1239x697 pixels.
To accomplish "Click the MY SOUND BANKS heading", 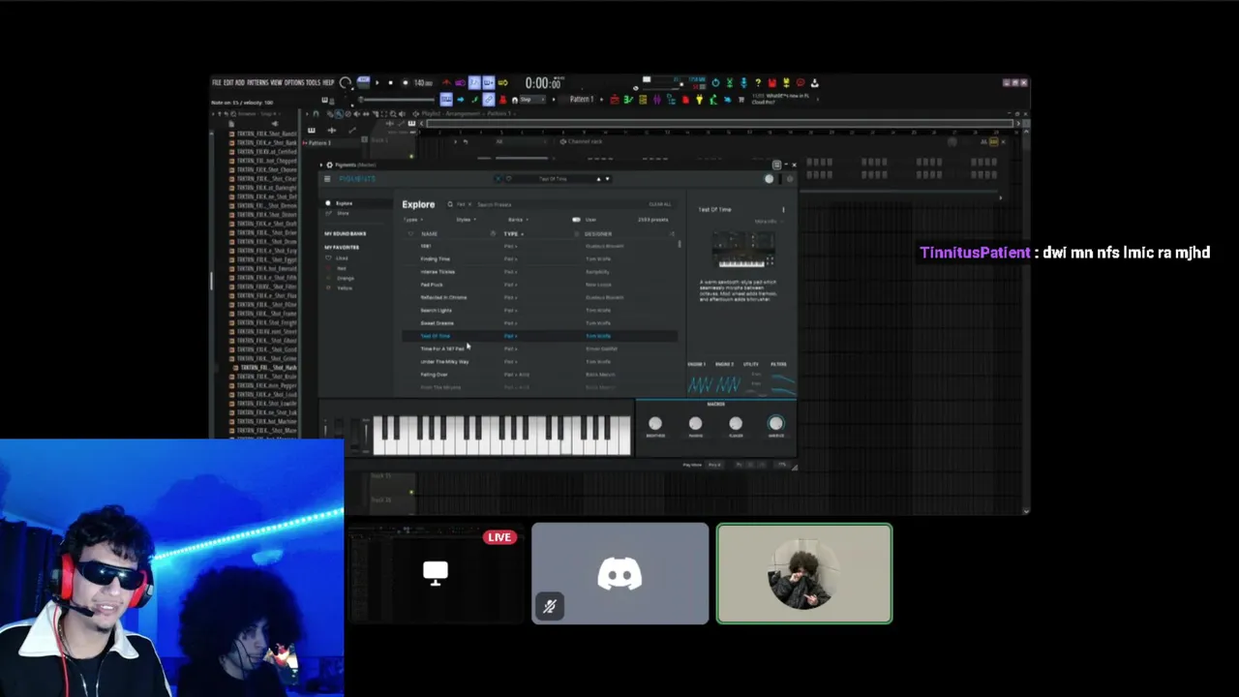I will (346, 233).
